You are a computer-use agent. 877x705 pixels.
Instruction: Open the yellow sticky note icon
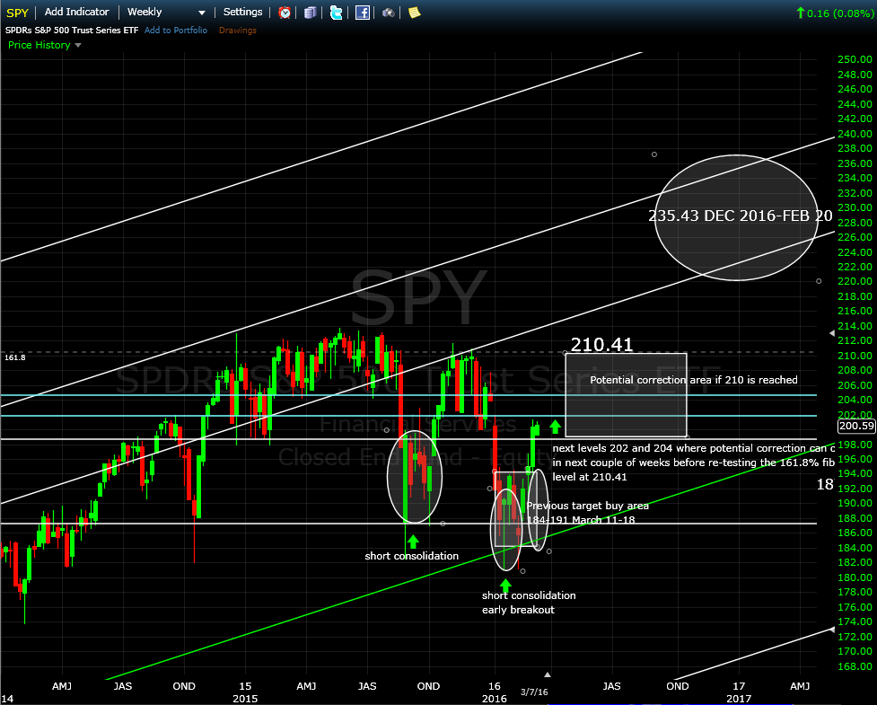click(414, 13)
